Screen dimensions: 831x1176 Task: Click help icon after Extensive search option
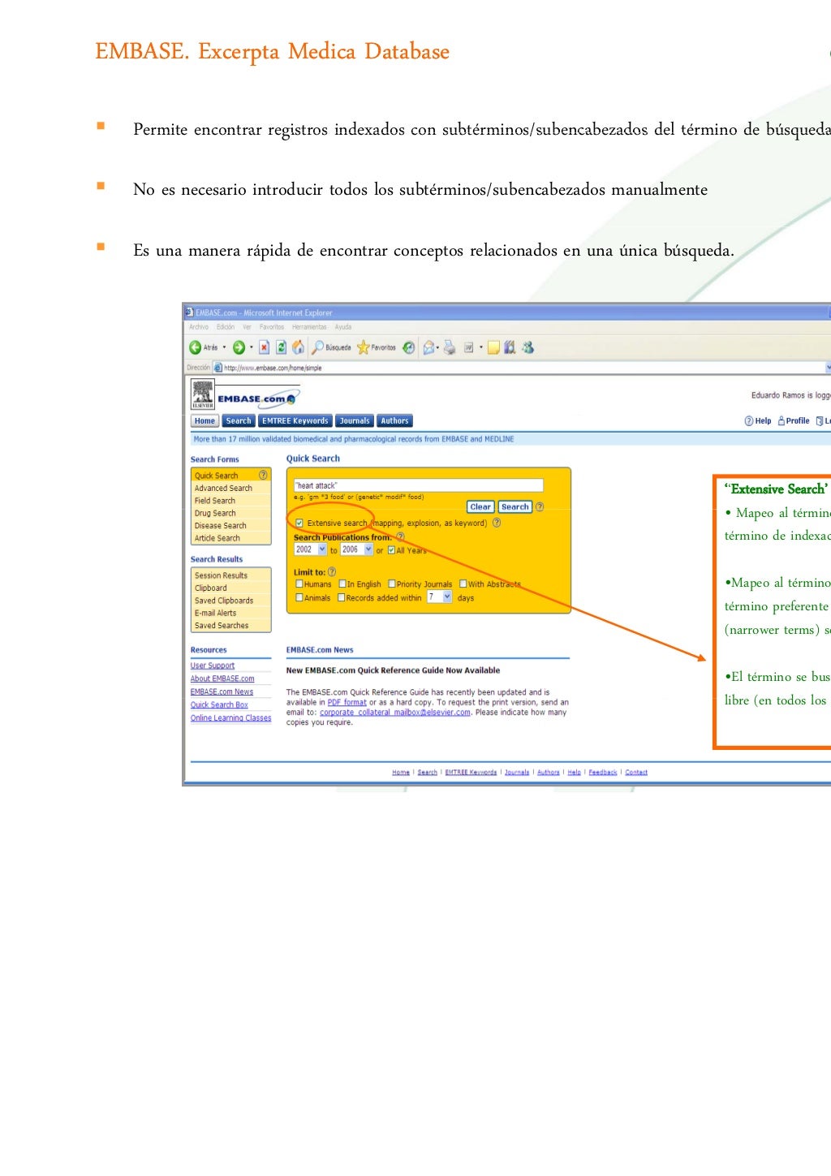point(497,523)
